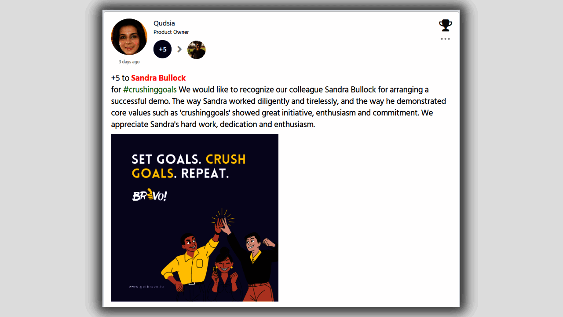Open Qudsia's profile picture
Viewport: 563px width, 317px height.
[129, 37]
